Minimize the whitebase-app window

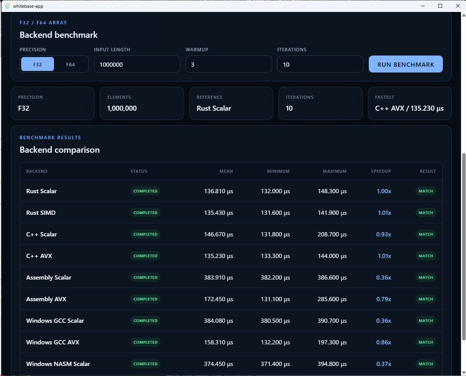click(422, 6)
